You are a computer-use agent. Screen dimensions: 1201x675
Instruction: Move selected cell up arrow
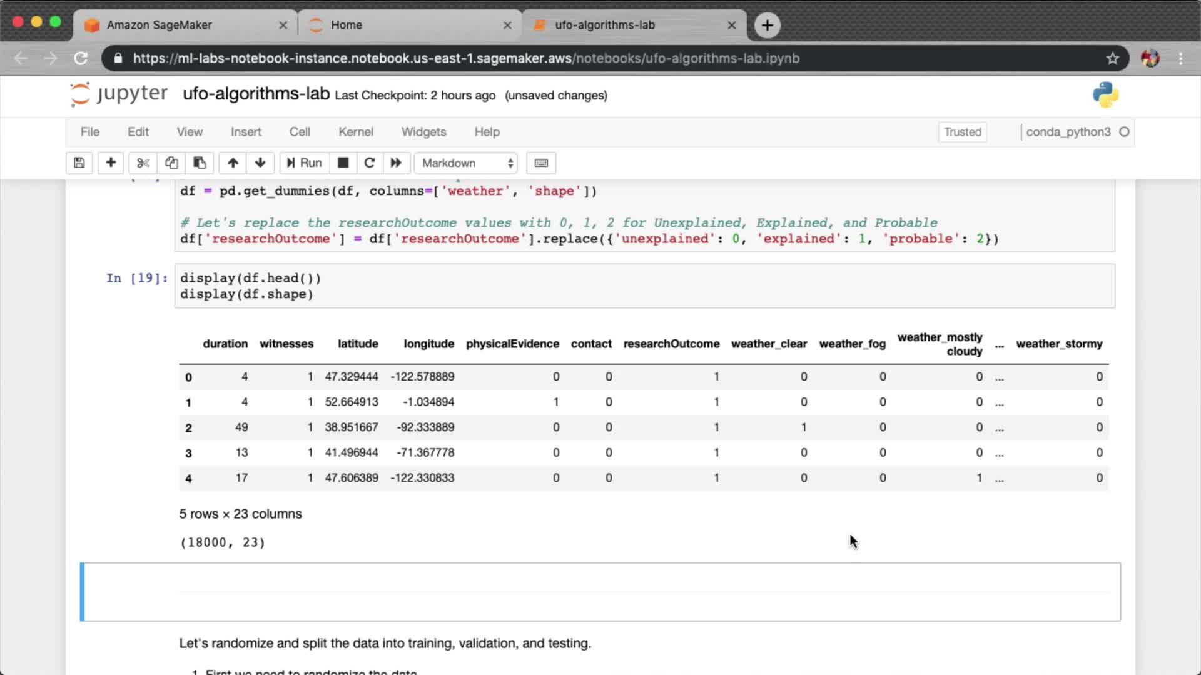click(233, 163)
